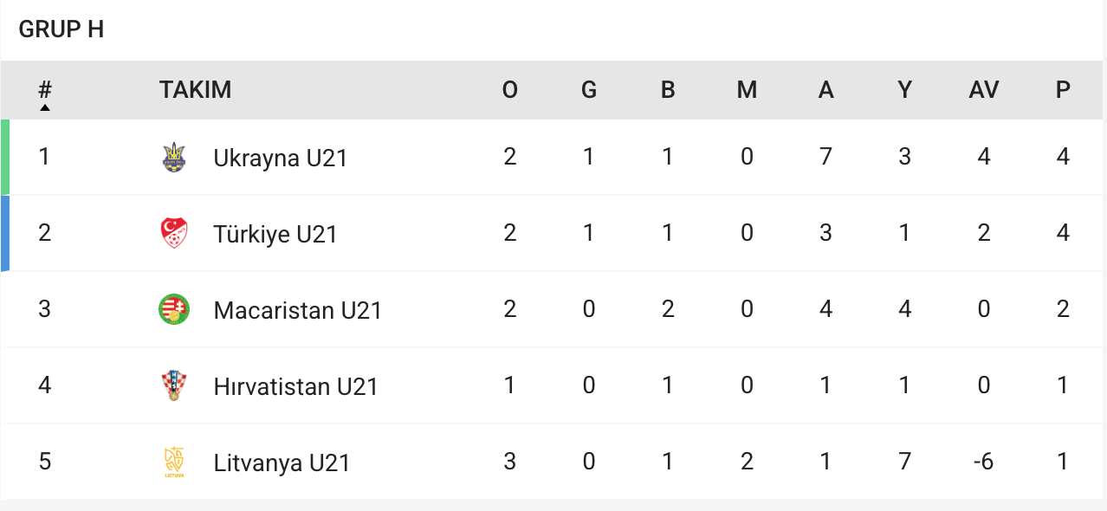This screenshot has width=1107, height=511.
Task: Open the Türkiye U21 team link
Action: 275,235
